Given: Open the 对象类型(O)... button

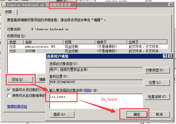Looking at the screenshot, I should click(157, 70).
